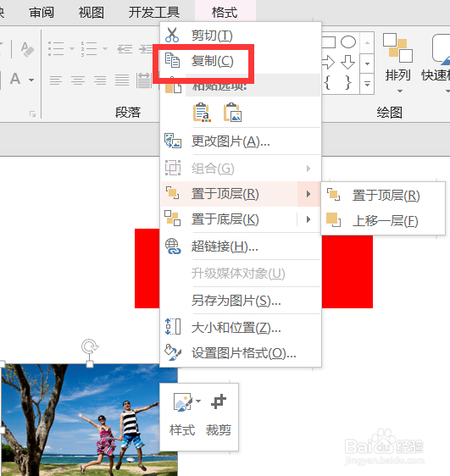Select submenu Bring to Front (置于顶层)
This screenshot has width=450, height=476.
click(383, 196)
